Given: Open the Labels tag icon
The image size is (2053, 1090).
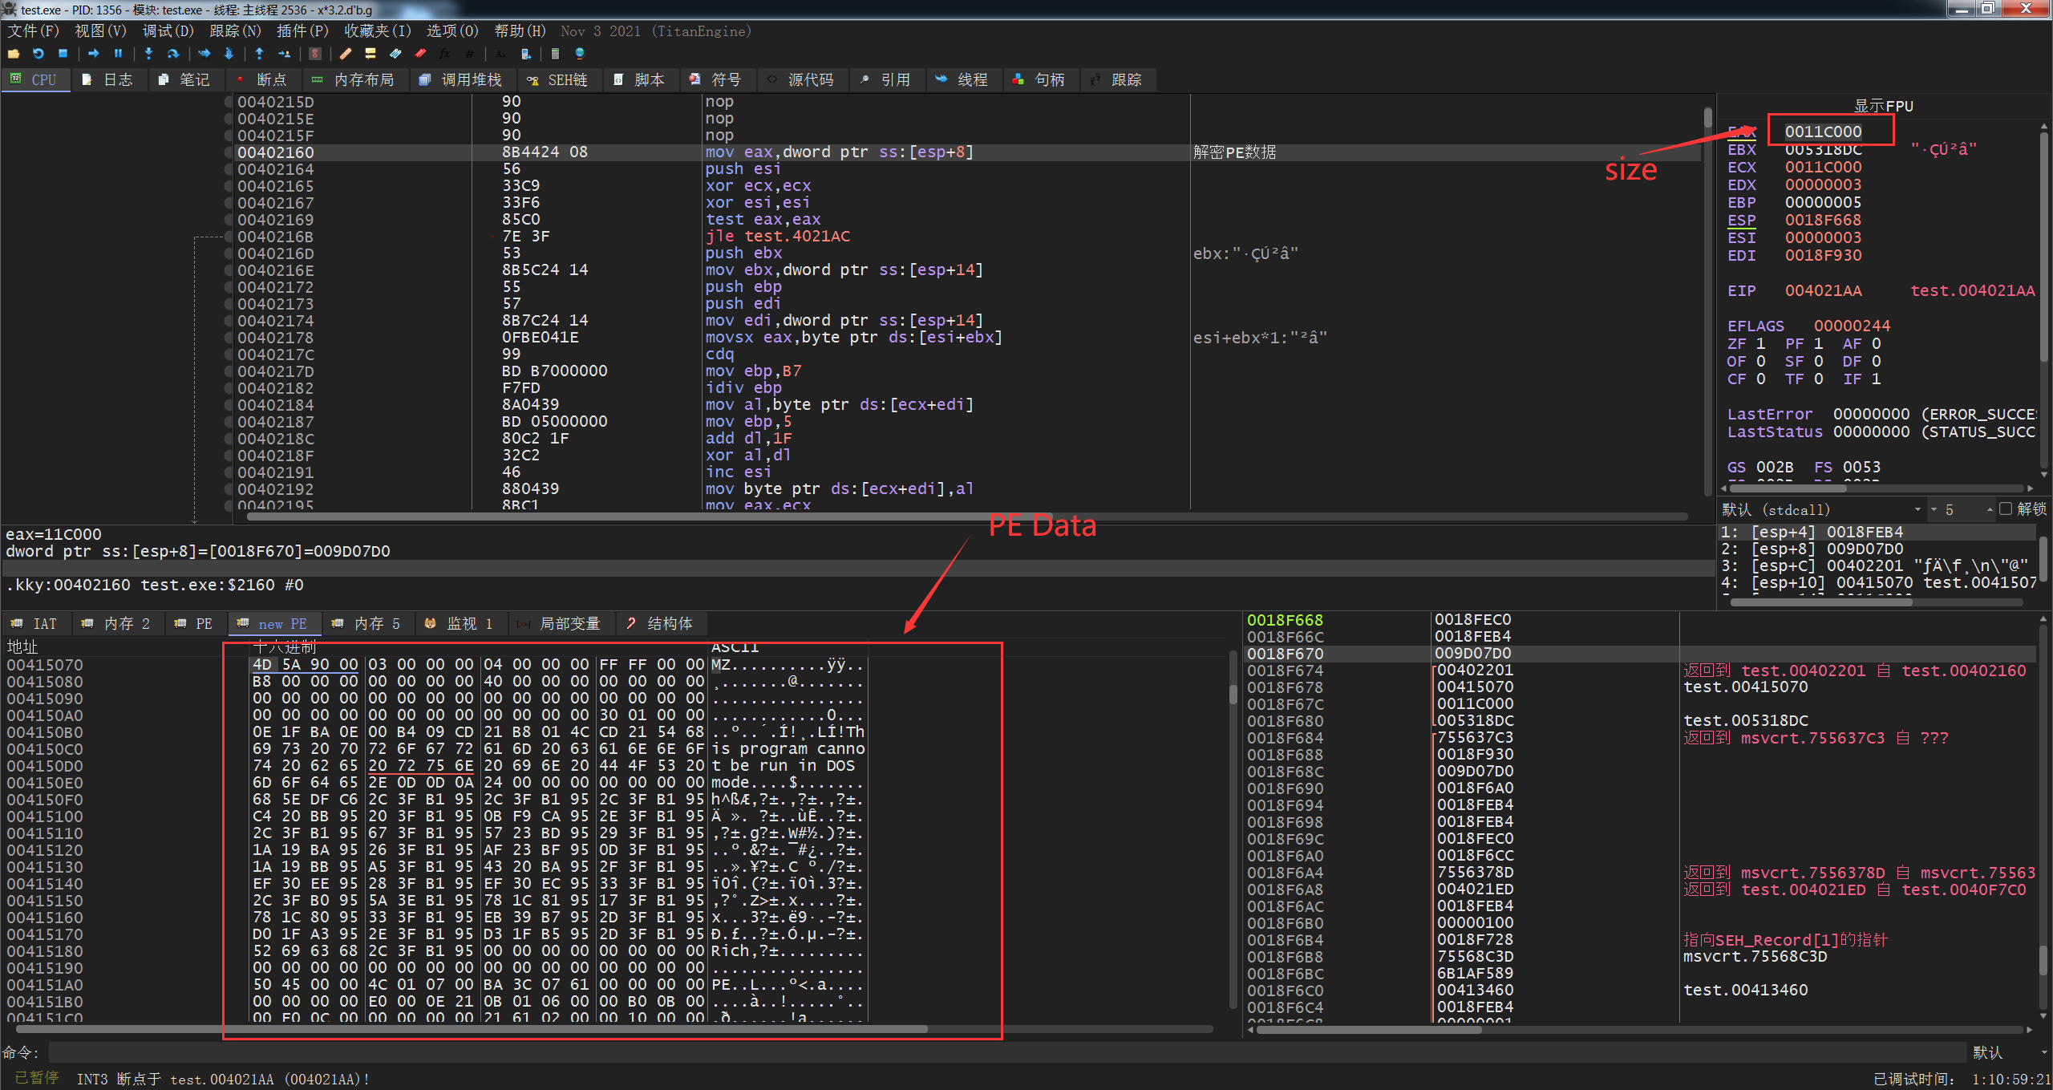Looking at the screenshot, I should pos(395,54).
